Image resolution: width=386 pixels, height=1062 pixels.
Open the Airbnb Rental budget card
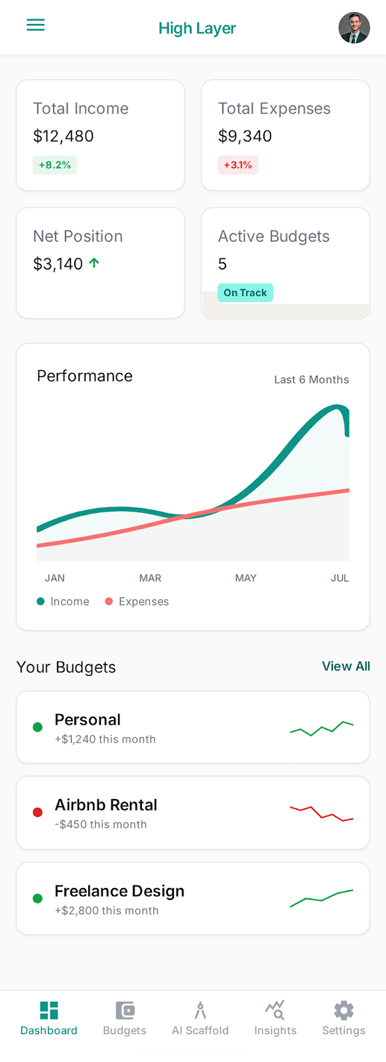[193, 813]
